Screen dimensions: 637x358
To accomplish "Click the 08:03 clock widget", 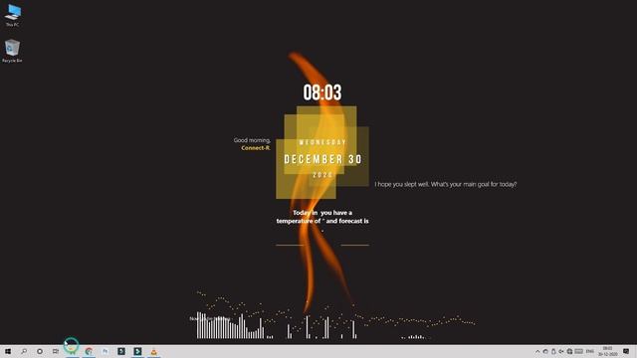I will [x=322, y=92].
